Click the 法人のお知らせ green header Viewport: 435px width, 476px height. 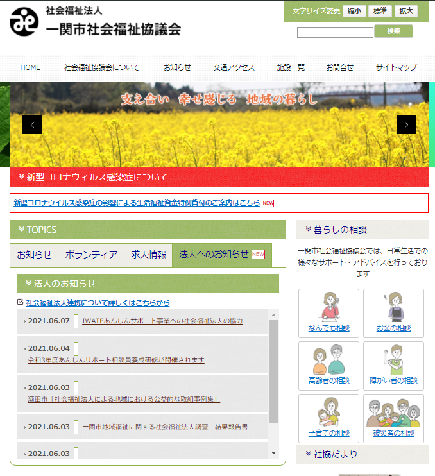point(148,284)
